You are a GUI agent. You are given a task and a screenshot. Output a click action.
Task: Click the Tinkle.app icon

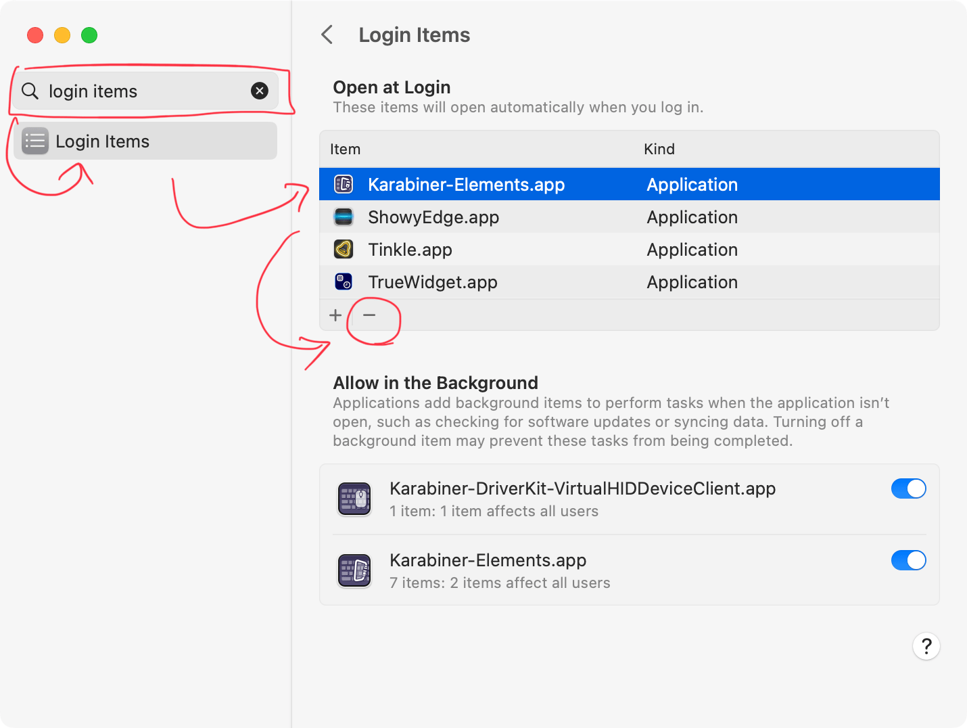344,249
